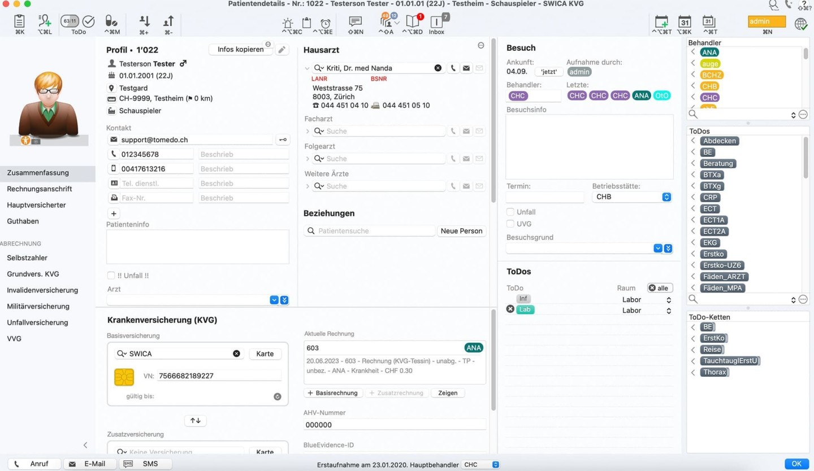Open the ToDo checkmark toolbar icon
The height and width of the screenshot is (471, 814).
89,21
